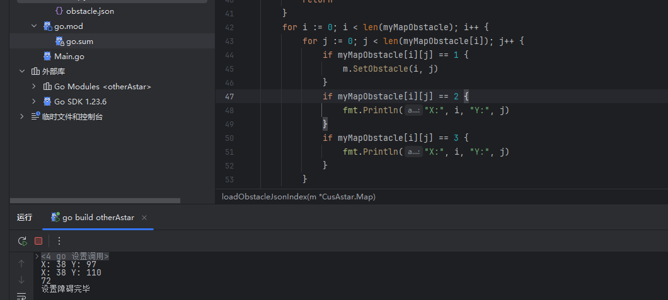Expand Go Modules <otherAstar> node

pos(33,87)
